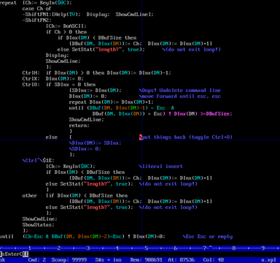Click the commented '\SDInx:= 0;' line
Viewport: 280px width, 263px height.
click(85, 149)
